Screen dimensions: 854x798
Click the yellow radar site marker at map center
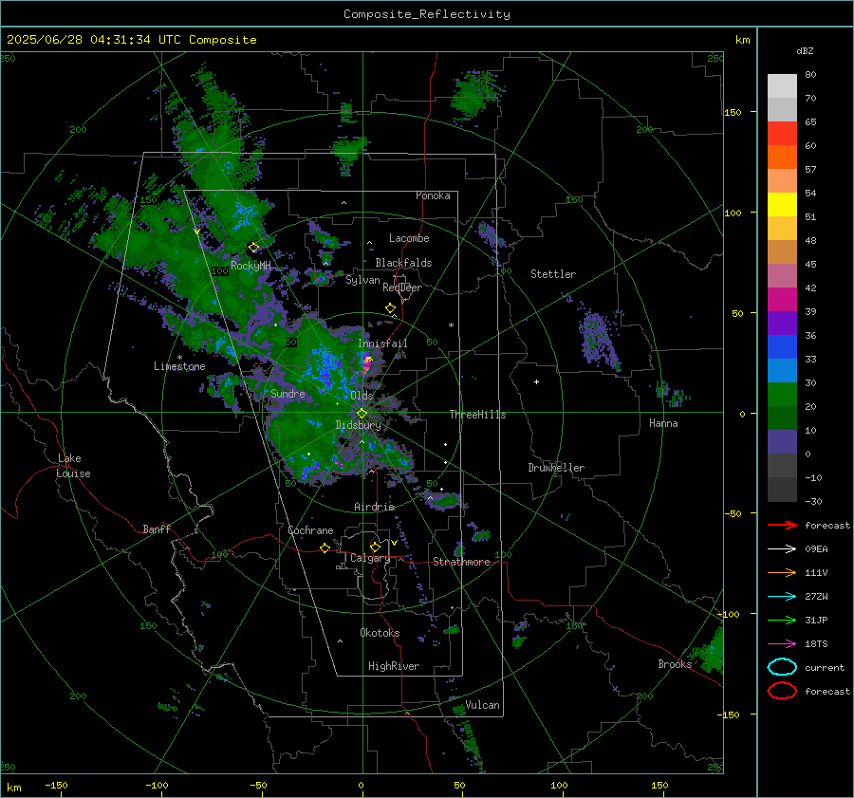[x=362, y=414]
